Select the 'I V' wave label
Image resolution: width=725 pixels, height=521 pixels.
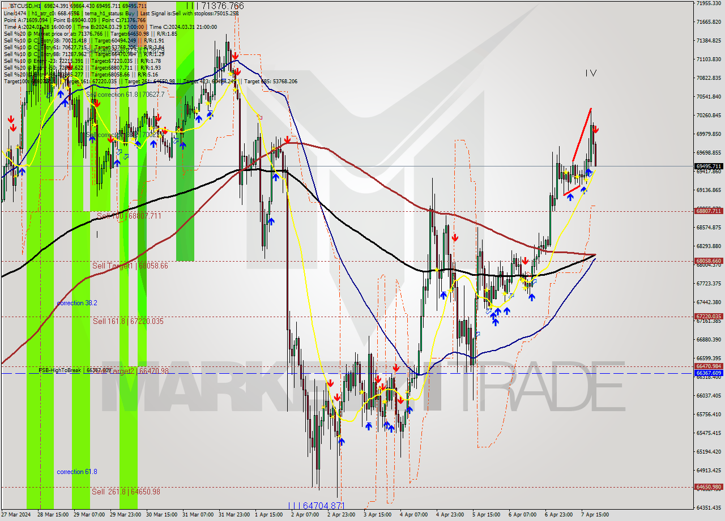[591, 73]
